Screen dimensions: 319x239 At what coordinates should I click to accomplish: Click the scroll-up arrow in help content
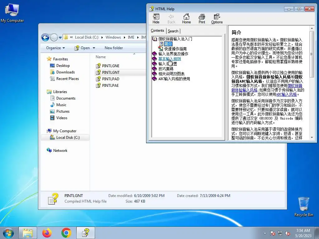(x=312, y=28)
